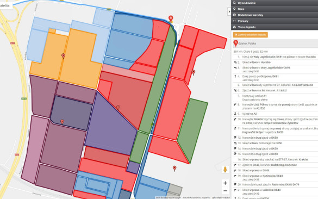Select the red pin on the orange parcel
Image resolution: width=318 pixels, height=199 pixels.
tap(63, 56)
